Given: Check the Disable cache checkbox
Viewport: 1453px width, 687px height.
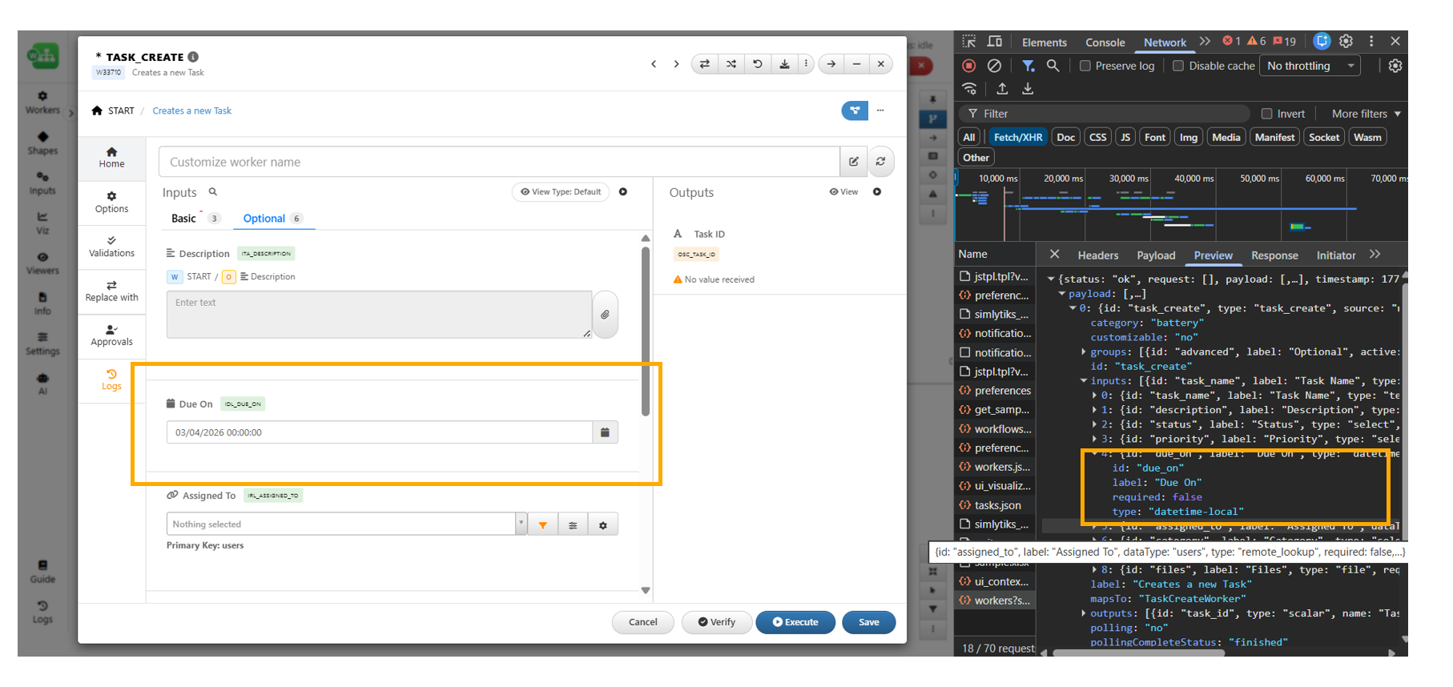Looking at the screenshot, I should [x=1178, y=66].
